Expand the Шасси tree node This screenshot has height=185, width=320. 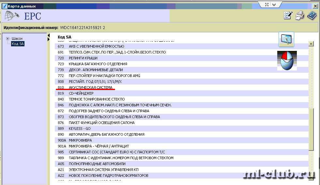(8, 39)
